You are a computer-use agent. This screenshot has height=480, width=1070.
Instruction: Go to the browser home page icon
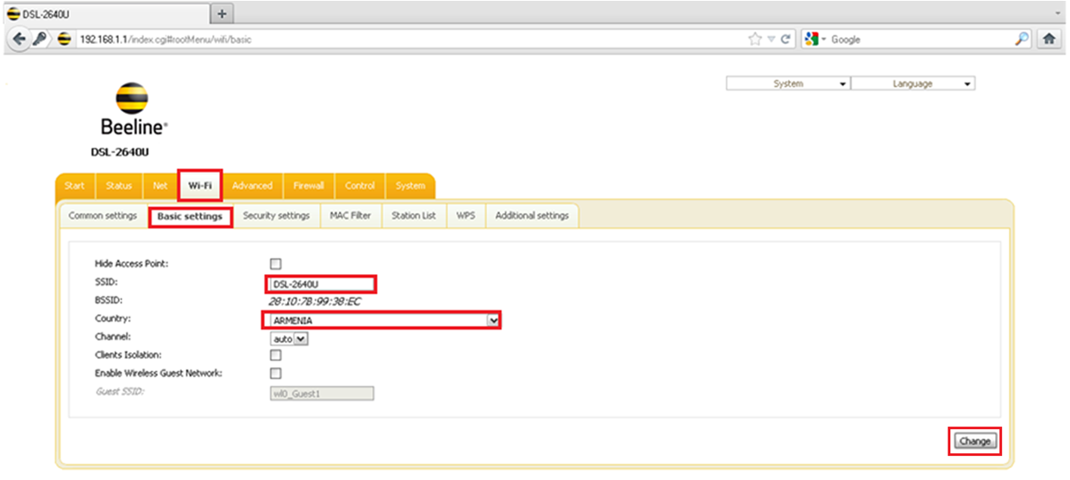pyautogui.click(x=1049, y=40)
